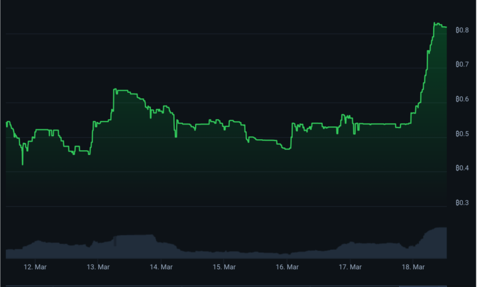Click the ฿0.6 price axis label

462,99
